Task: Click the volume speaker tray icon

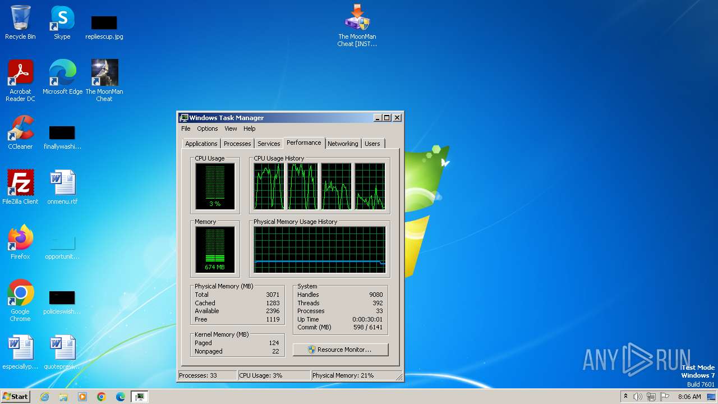Action: tap(638, 397)
